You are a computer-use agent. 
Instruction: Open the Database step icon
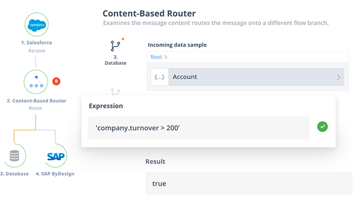[14, 156]
